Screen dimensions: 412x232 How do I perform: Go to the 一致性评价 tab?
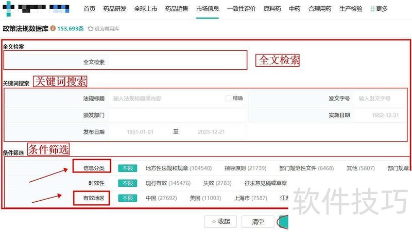click(x=242, y=9)
